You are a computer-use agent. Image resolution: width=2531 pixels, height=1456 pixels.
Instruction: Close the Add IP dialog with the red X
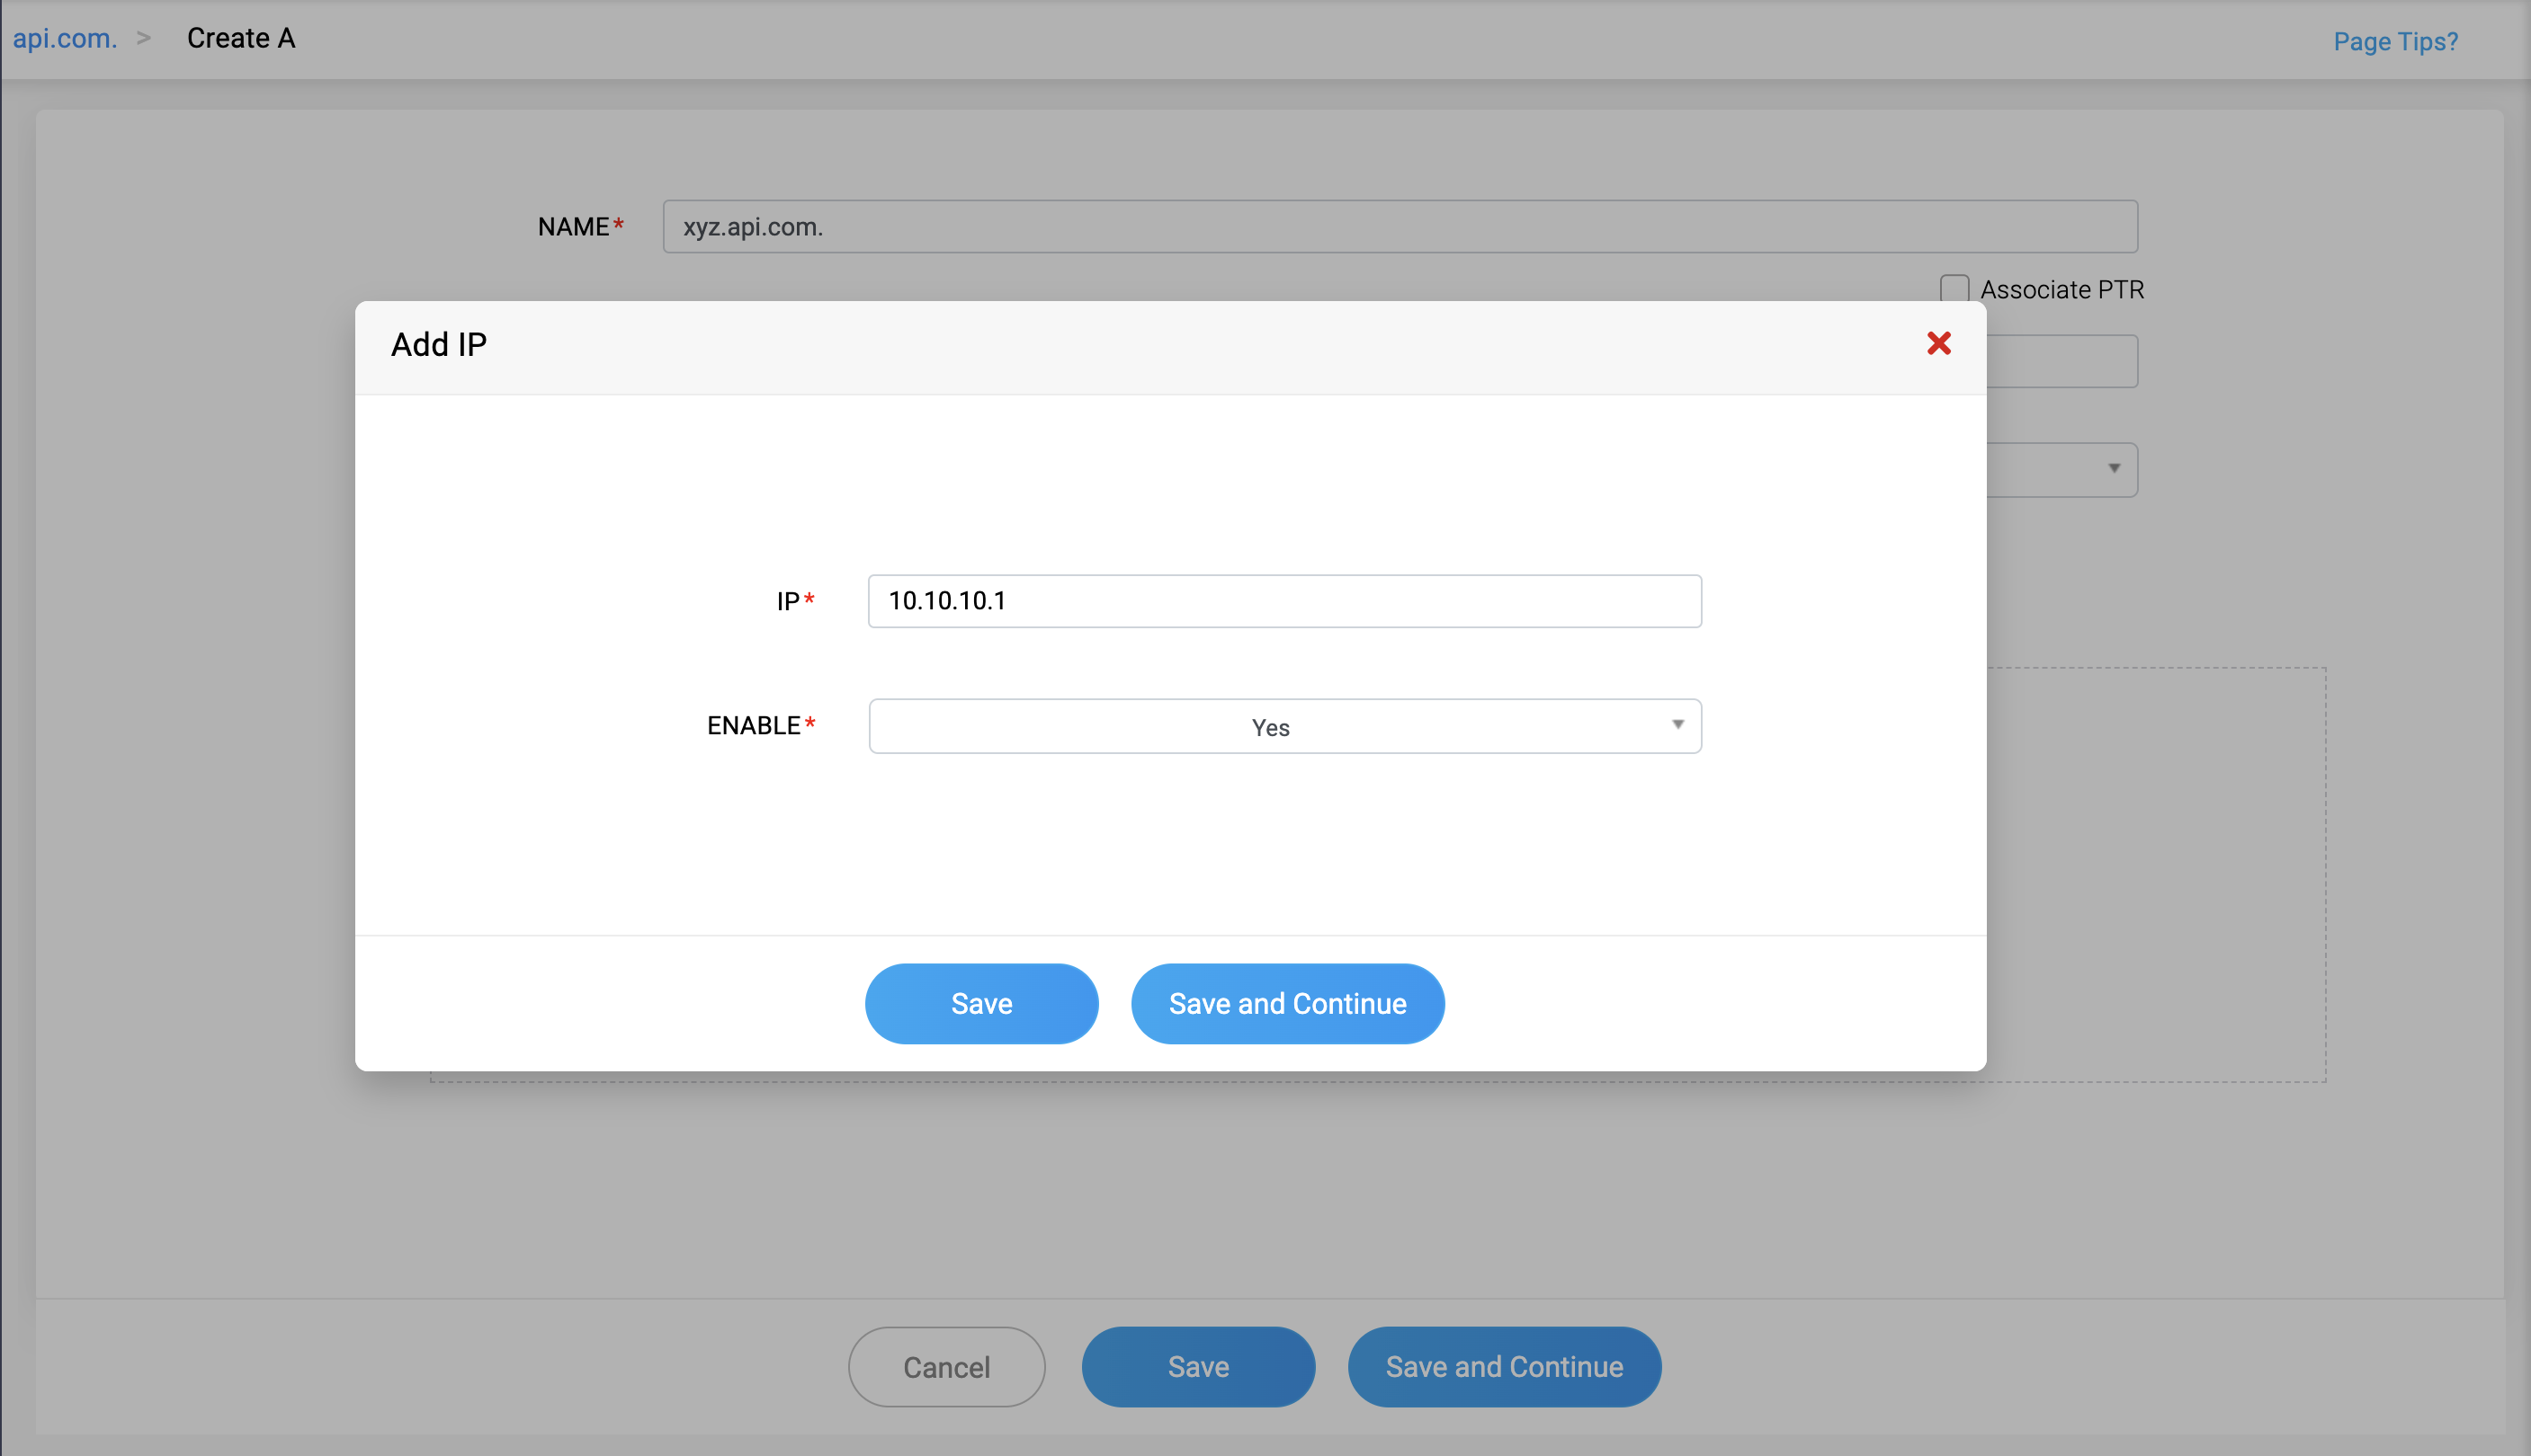1938,344
